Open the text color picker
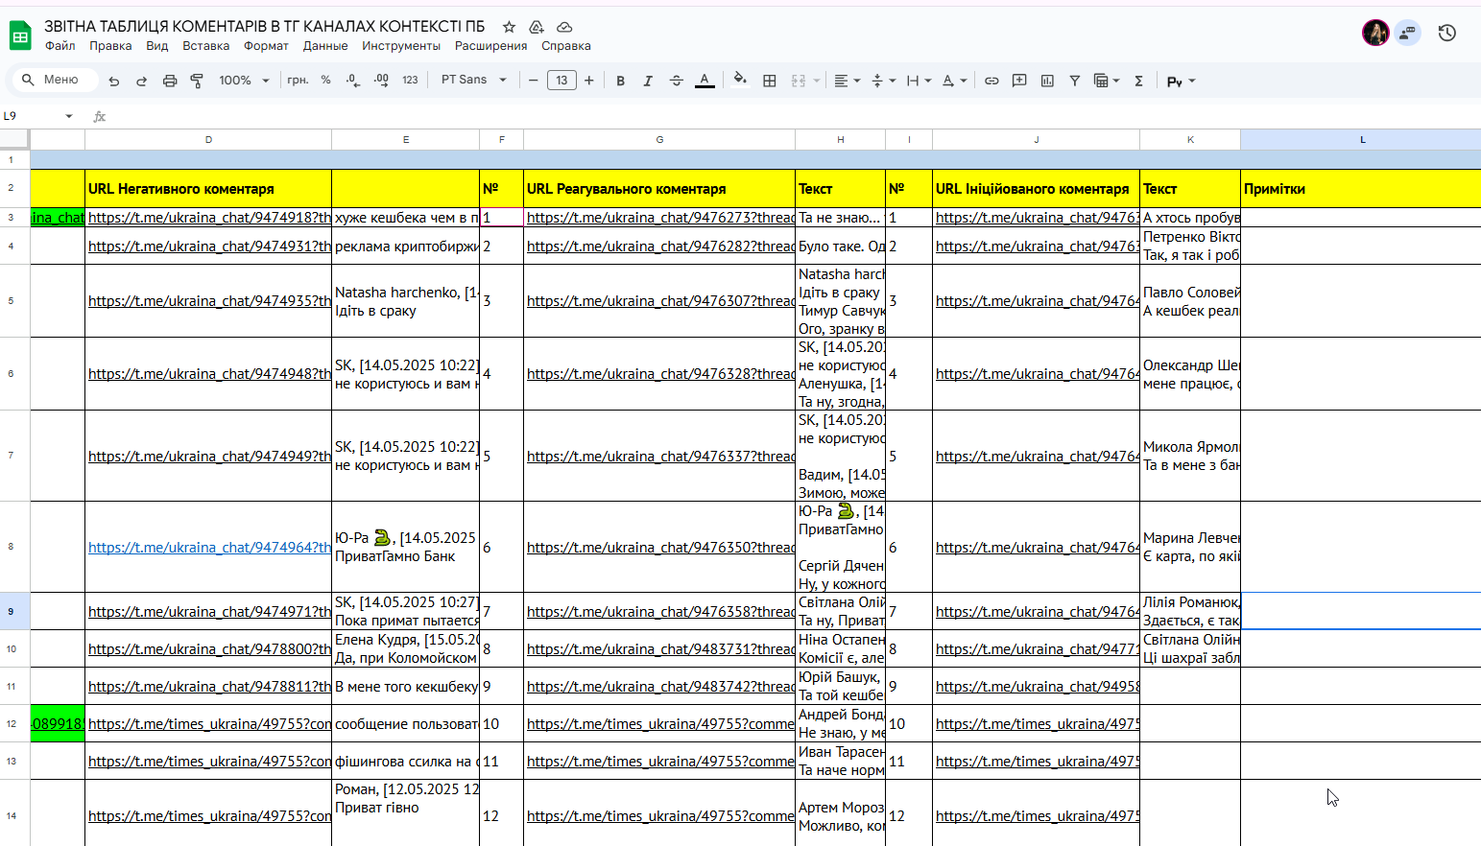The width and height of the screenshot is (1481, 846). (x=705, y=81)
